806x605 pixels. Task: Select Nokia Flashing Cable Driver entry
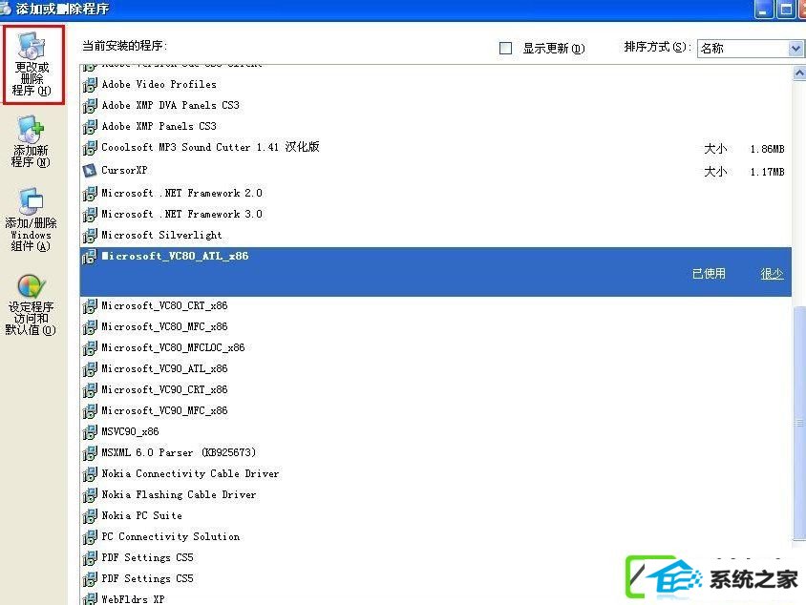179,495
